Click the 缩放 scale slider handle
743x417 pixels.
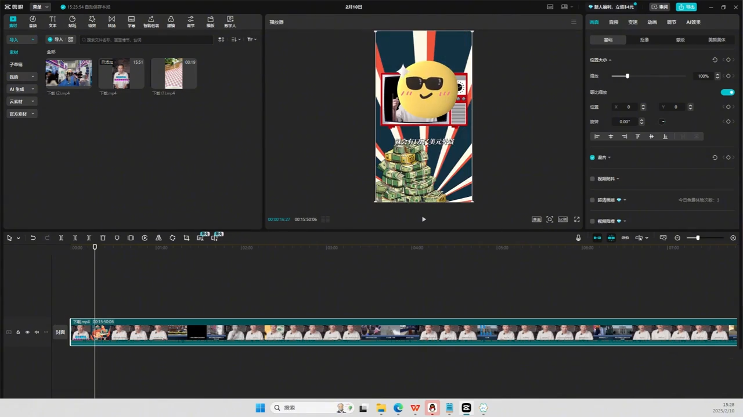[627, 76]
